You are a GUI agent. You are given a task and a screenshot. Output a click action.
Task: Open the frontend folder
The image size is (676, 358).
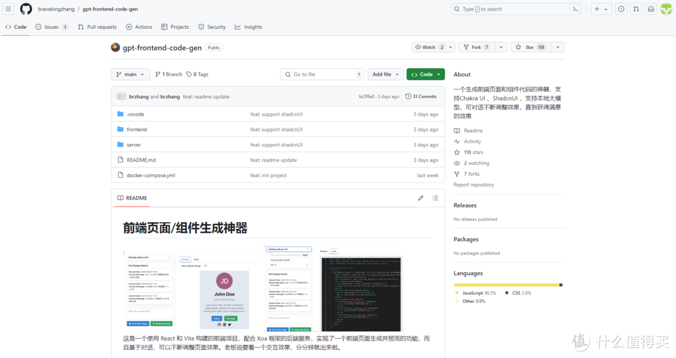click(x=136, y=130)
